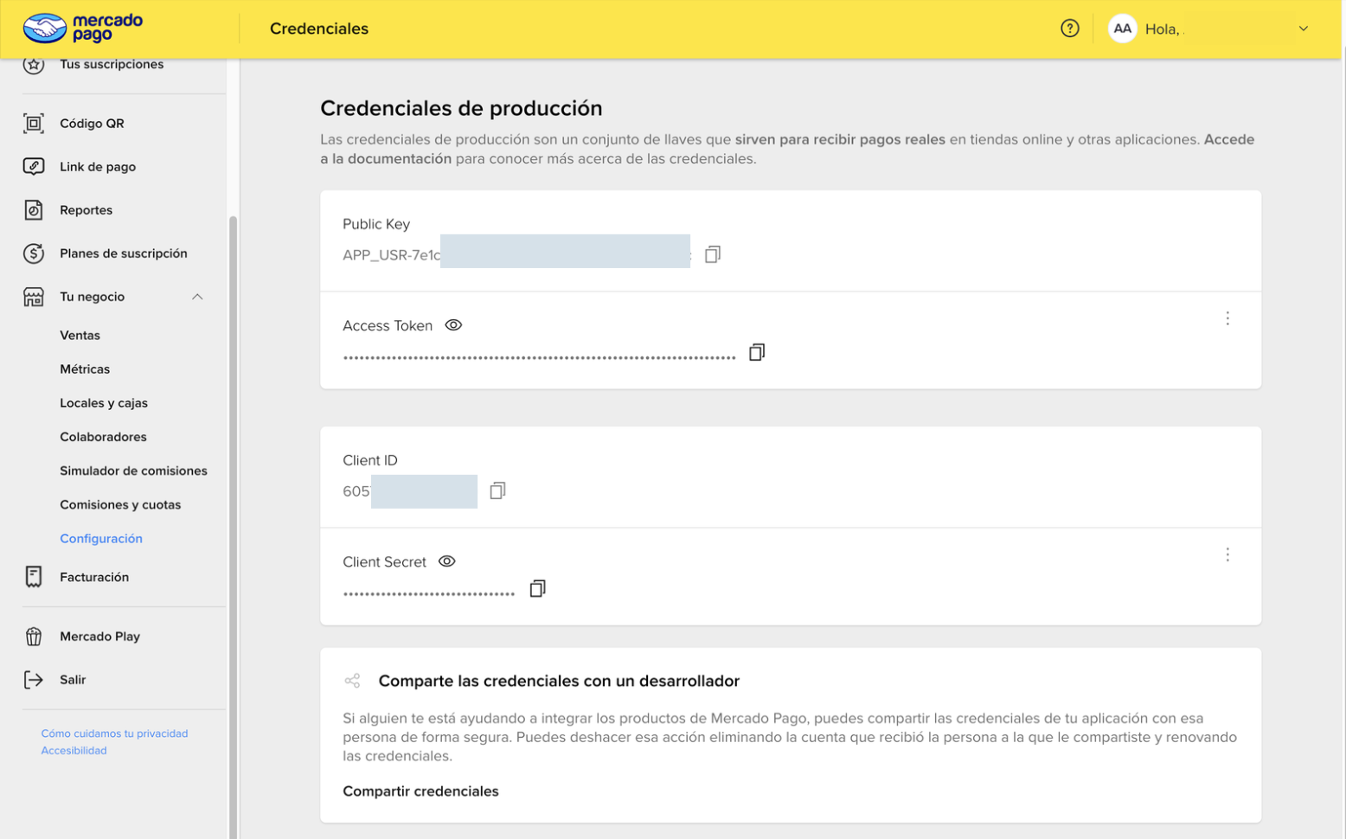Click the share icon beside Comparte las credenciales
This screenshot has width=1346, height=839.
click(x=352, y=681)
